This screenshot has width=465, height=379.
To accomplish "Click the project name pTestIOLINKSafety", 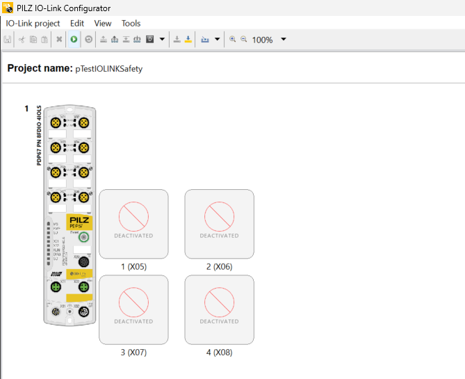I will [x=109, y=69].
